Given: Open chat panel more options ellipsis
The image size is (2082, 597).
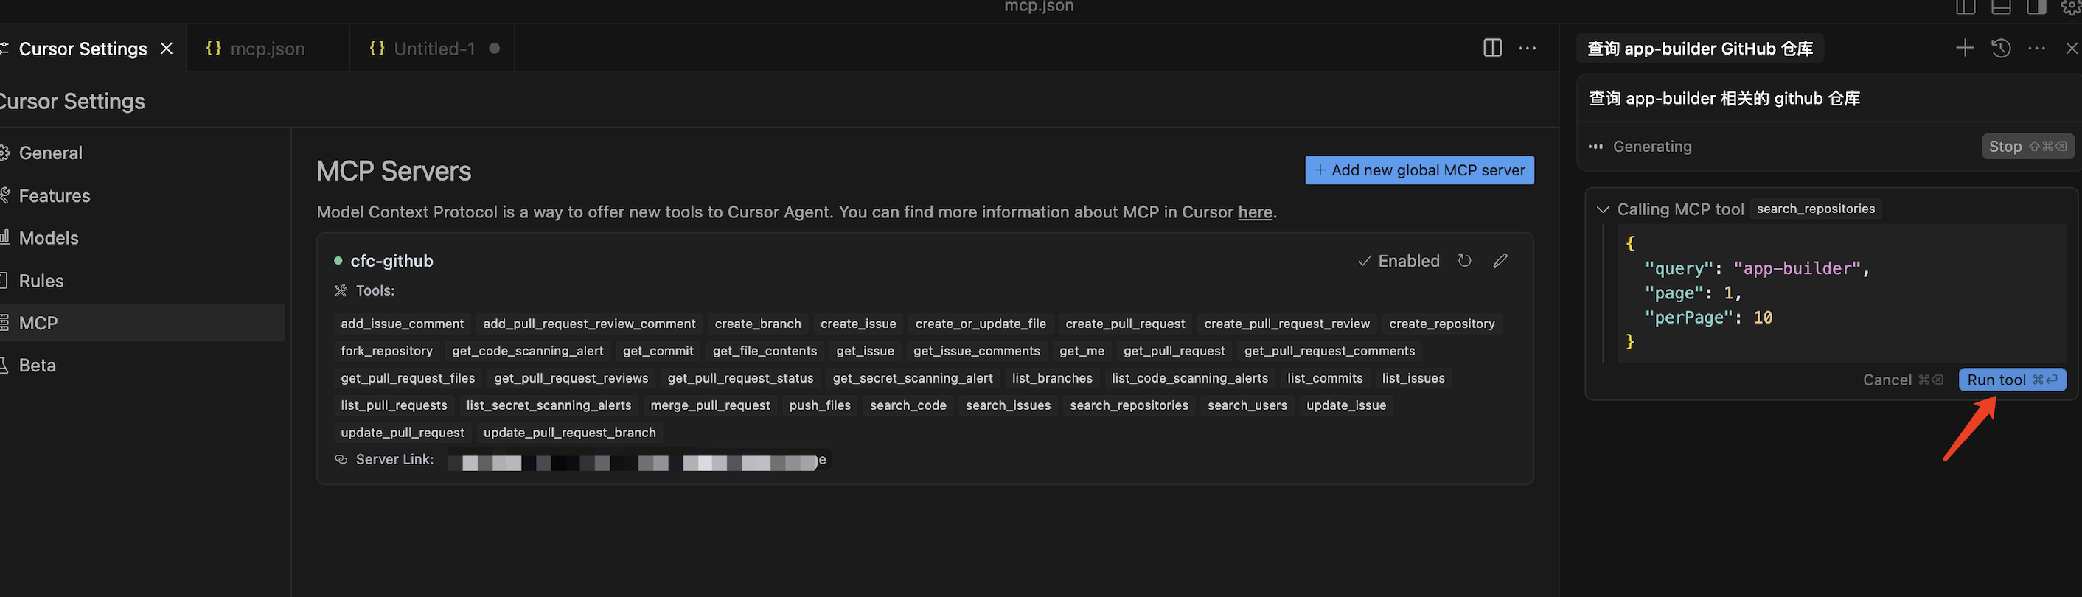Looking at the screenshot, I should [x=2037, y=49].
